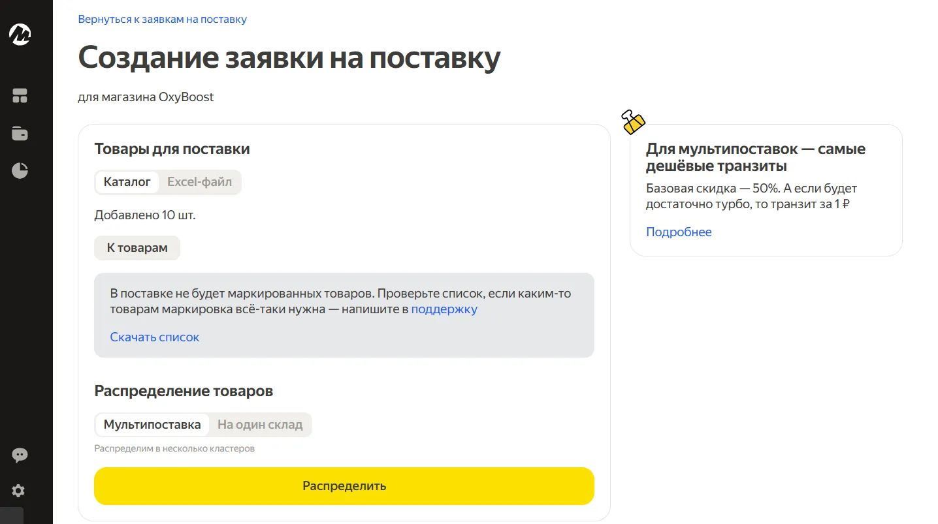Image resolution: width=938 pixels, height=524 pixels.
Task: Open the dashboard layout icon in sidebar
Action: [20, 96]
